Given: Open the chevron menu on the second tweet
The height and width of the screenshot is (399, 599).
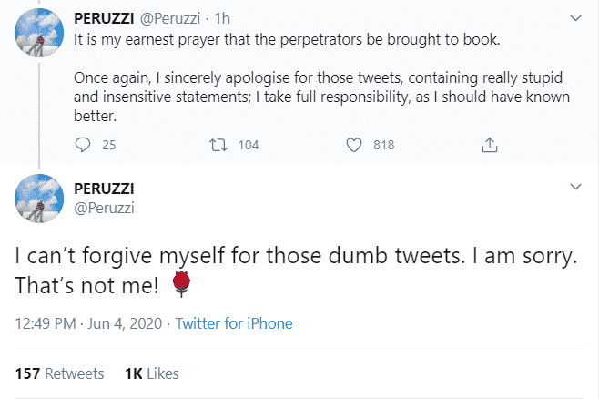Looking at the screenshot, I should tap(574, 187).
